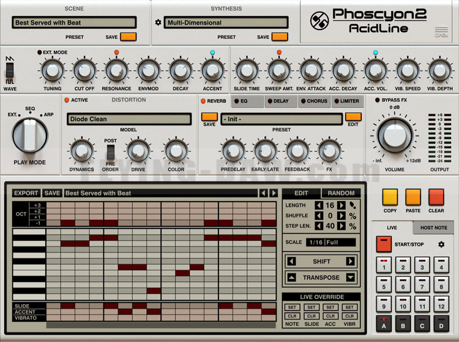The height and width of the screenshot is (342, 459).
Task: Toggle the LED above RESONANCE knob
Action: click(x=116, y=52)
